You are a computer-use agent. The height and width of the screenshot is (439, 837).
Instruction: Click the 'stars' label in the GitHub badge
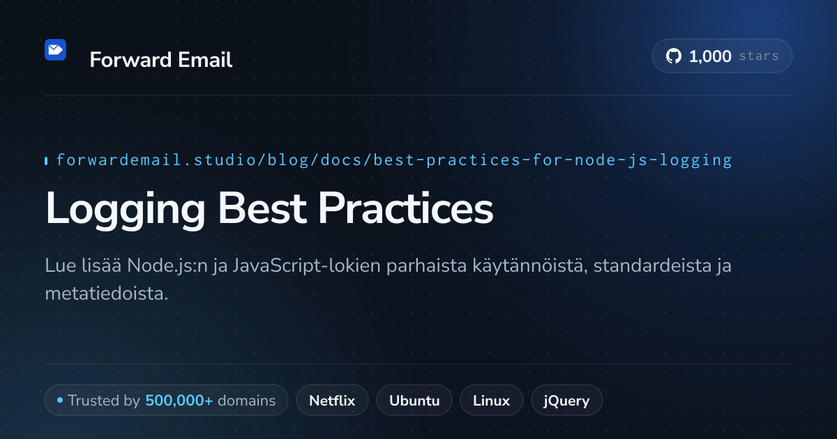pyautogui.click(x=759, y=56)
